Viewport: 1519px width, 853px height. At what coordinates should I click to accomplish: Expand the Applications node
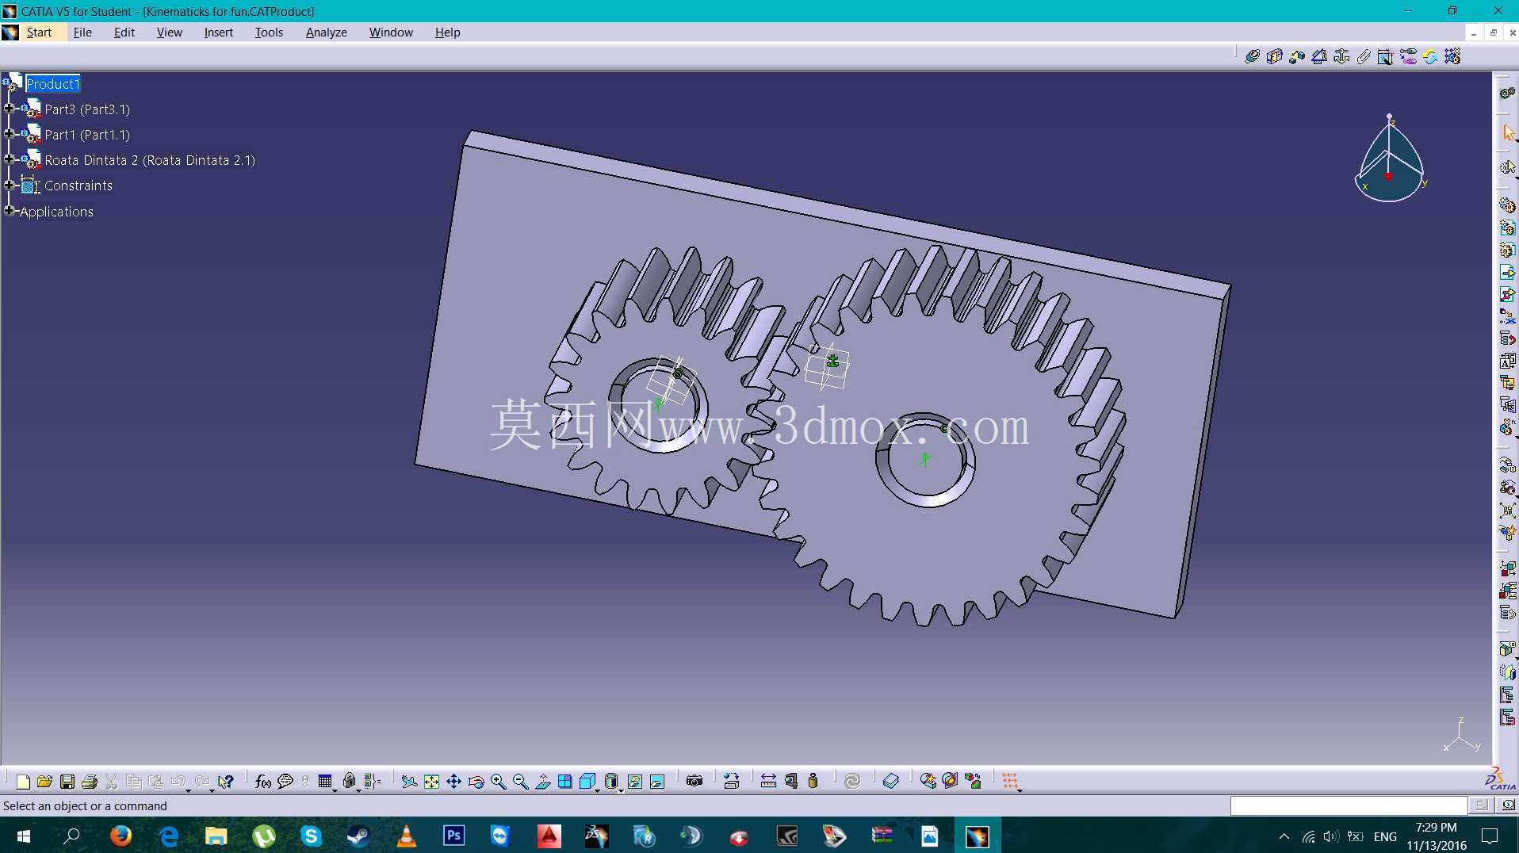pos(10,211)
